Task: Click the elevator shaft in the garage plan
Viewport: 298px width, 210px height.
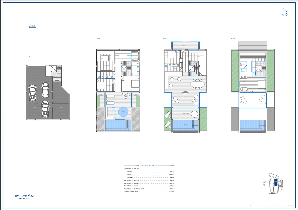Action: [x=54, y=69]
